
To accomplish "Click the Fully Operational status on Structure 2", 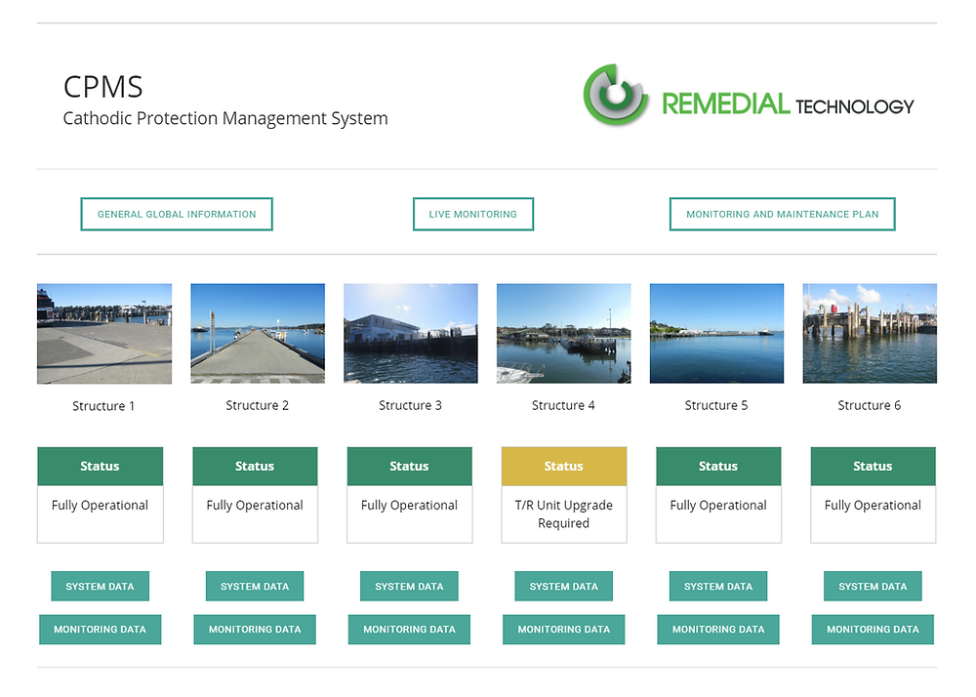I will (x=254, y=505).
